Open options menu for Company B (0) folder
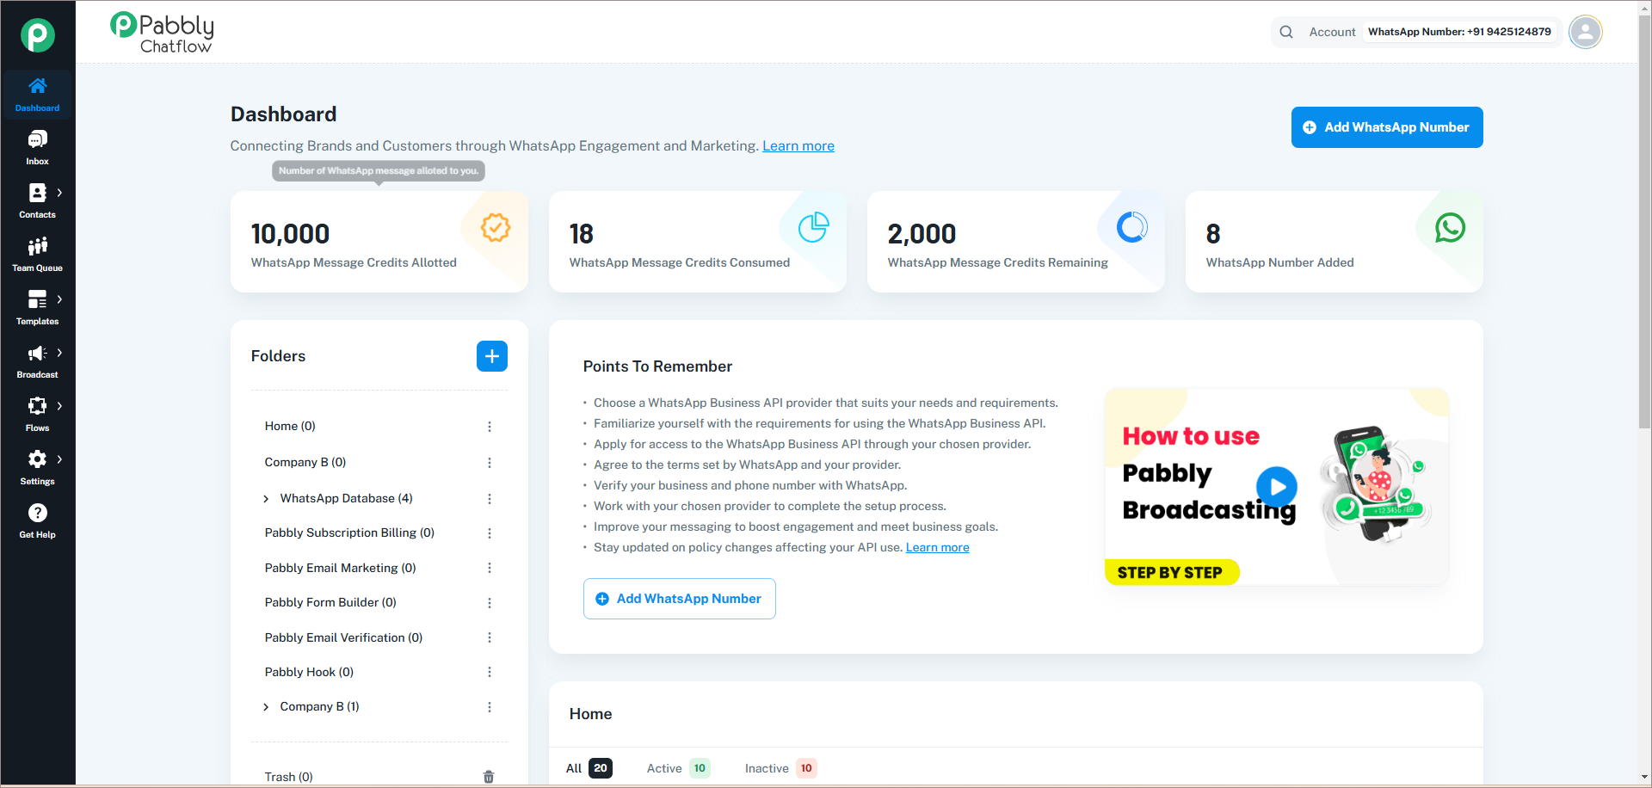Screen dimensions: 1652x788 tap(490, 463)
